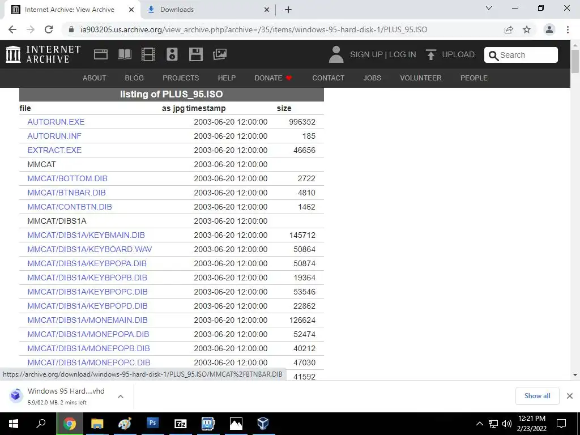
Task: Click the magnifier icon in Archive search box
Action: pos(493,56)
